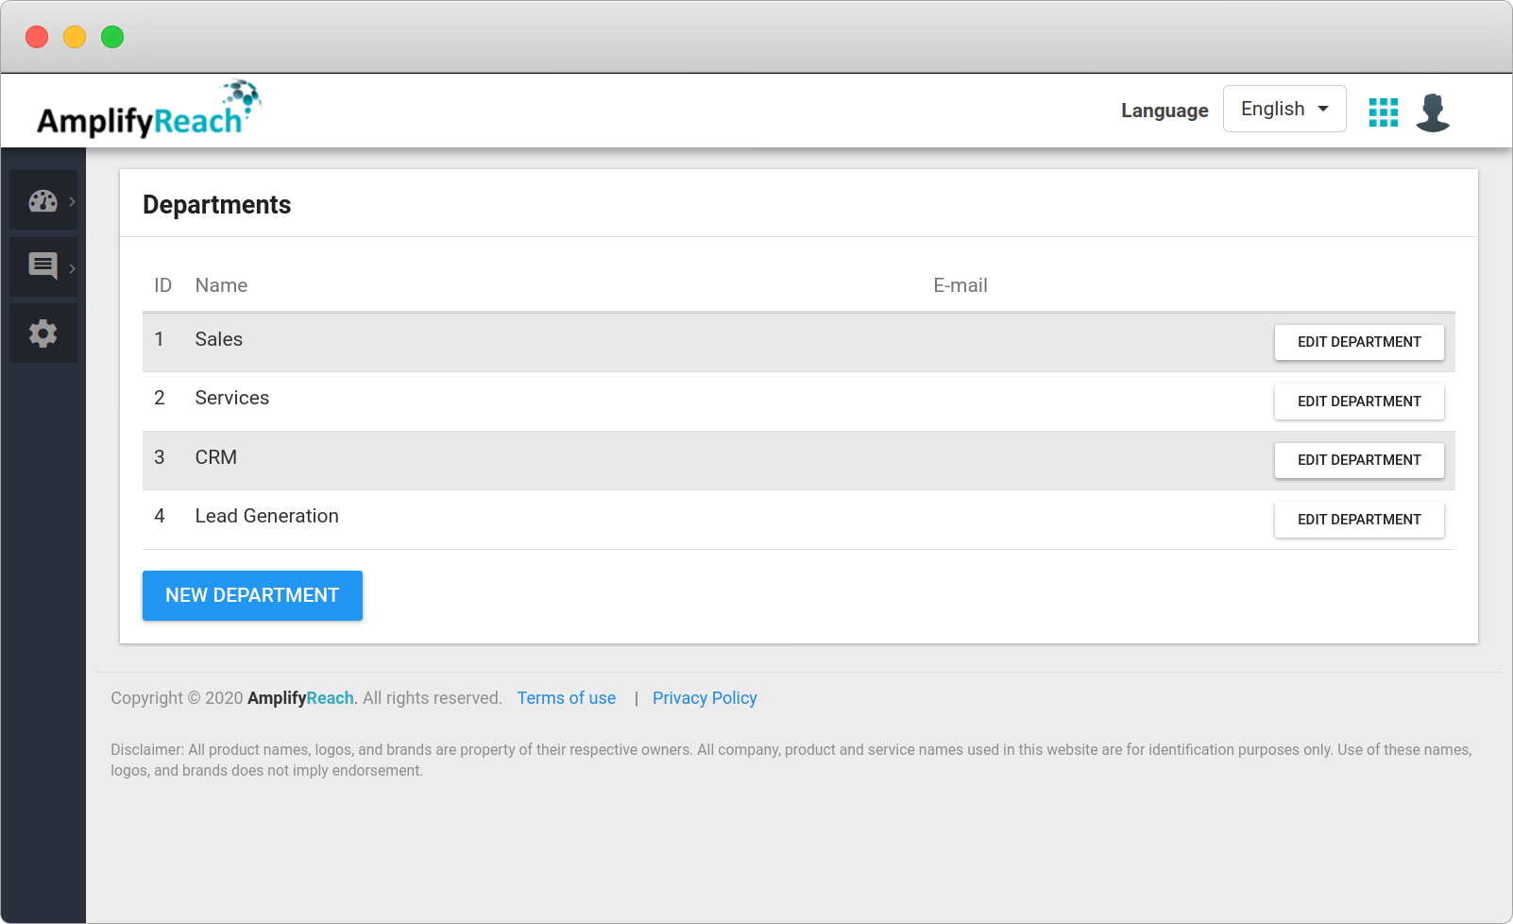This screenshot has width=1513, height=924.
Task: Click the green maximize window button
Action: (x=112, y=37)
